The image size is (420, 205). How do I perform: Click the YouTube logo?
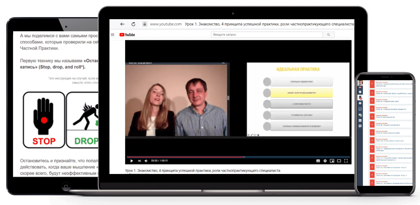click(x=127, y=35)
